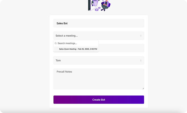The width and height of the screenshot is (187, 113).
Task: Expand the Tom selector dropdown
Action: click(99, 61)
